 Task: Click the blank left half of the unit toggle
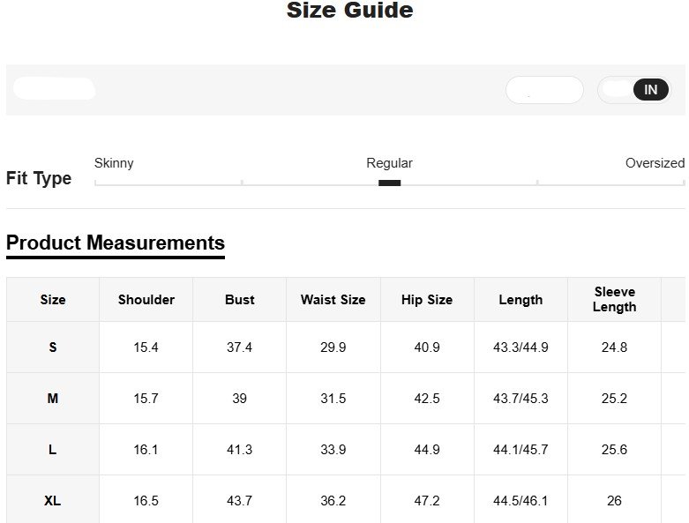[616, 90]
